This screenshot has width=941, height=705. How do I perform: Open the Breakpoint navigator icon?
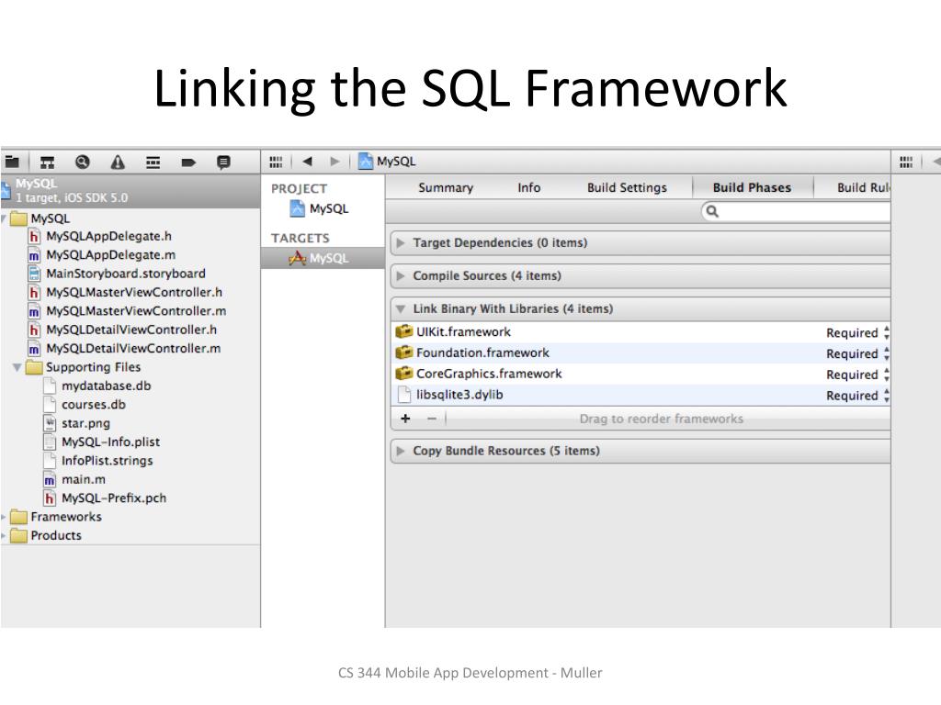(188, 162)
